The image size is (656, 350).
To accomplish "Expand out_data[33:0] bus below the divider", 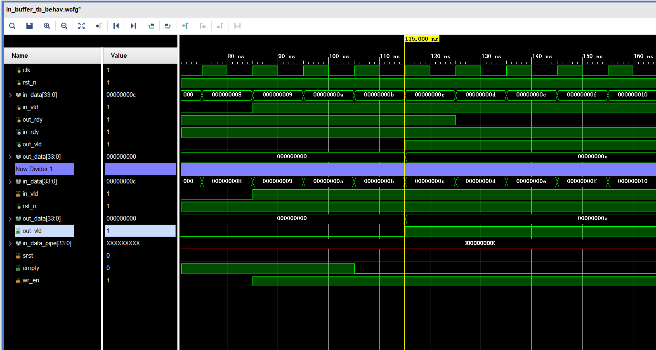I will tap(10, 218).
